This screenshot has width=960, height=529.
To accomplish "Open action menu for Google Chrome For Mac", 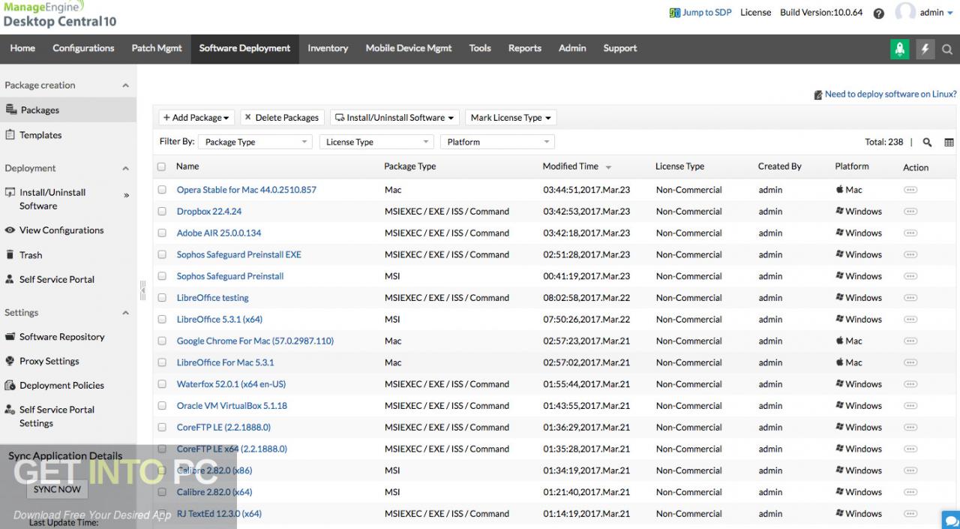I will (910, 341).
